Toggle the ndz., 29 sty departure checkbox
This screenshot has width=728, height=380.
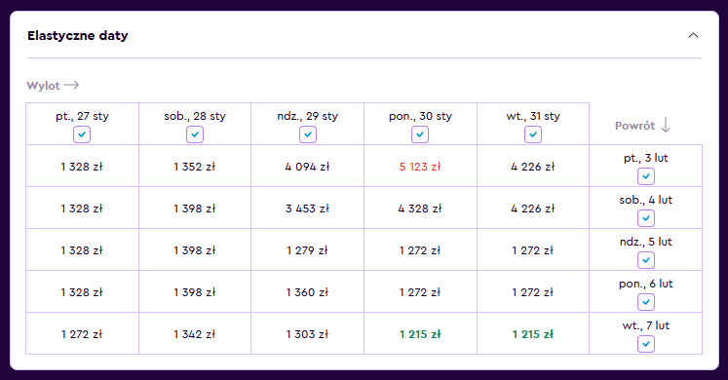click(x=307, y=134)
